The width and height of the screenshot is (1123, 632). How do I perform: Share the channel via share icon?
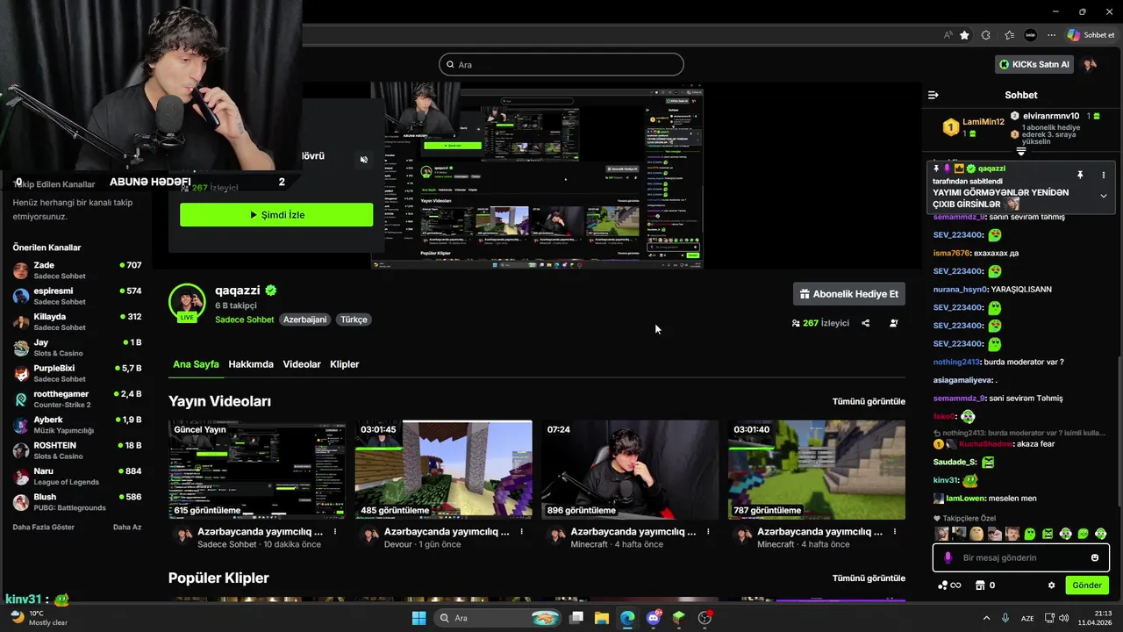pyautogui.click(x=866, y=323)
